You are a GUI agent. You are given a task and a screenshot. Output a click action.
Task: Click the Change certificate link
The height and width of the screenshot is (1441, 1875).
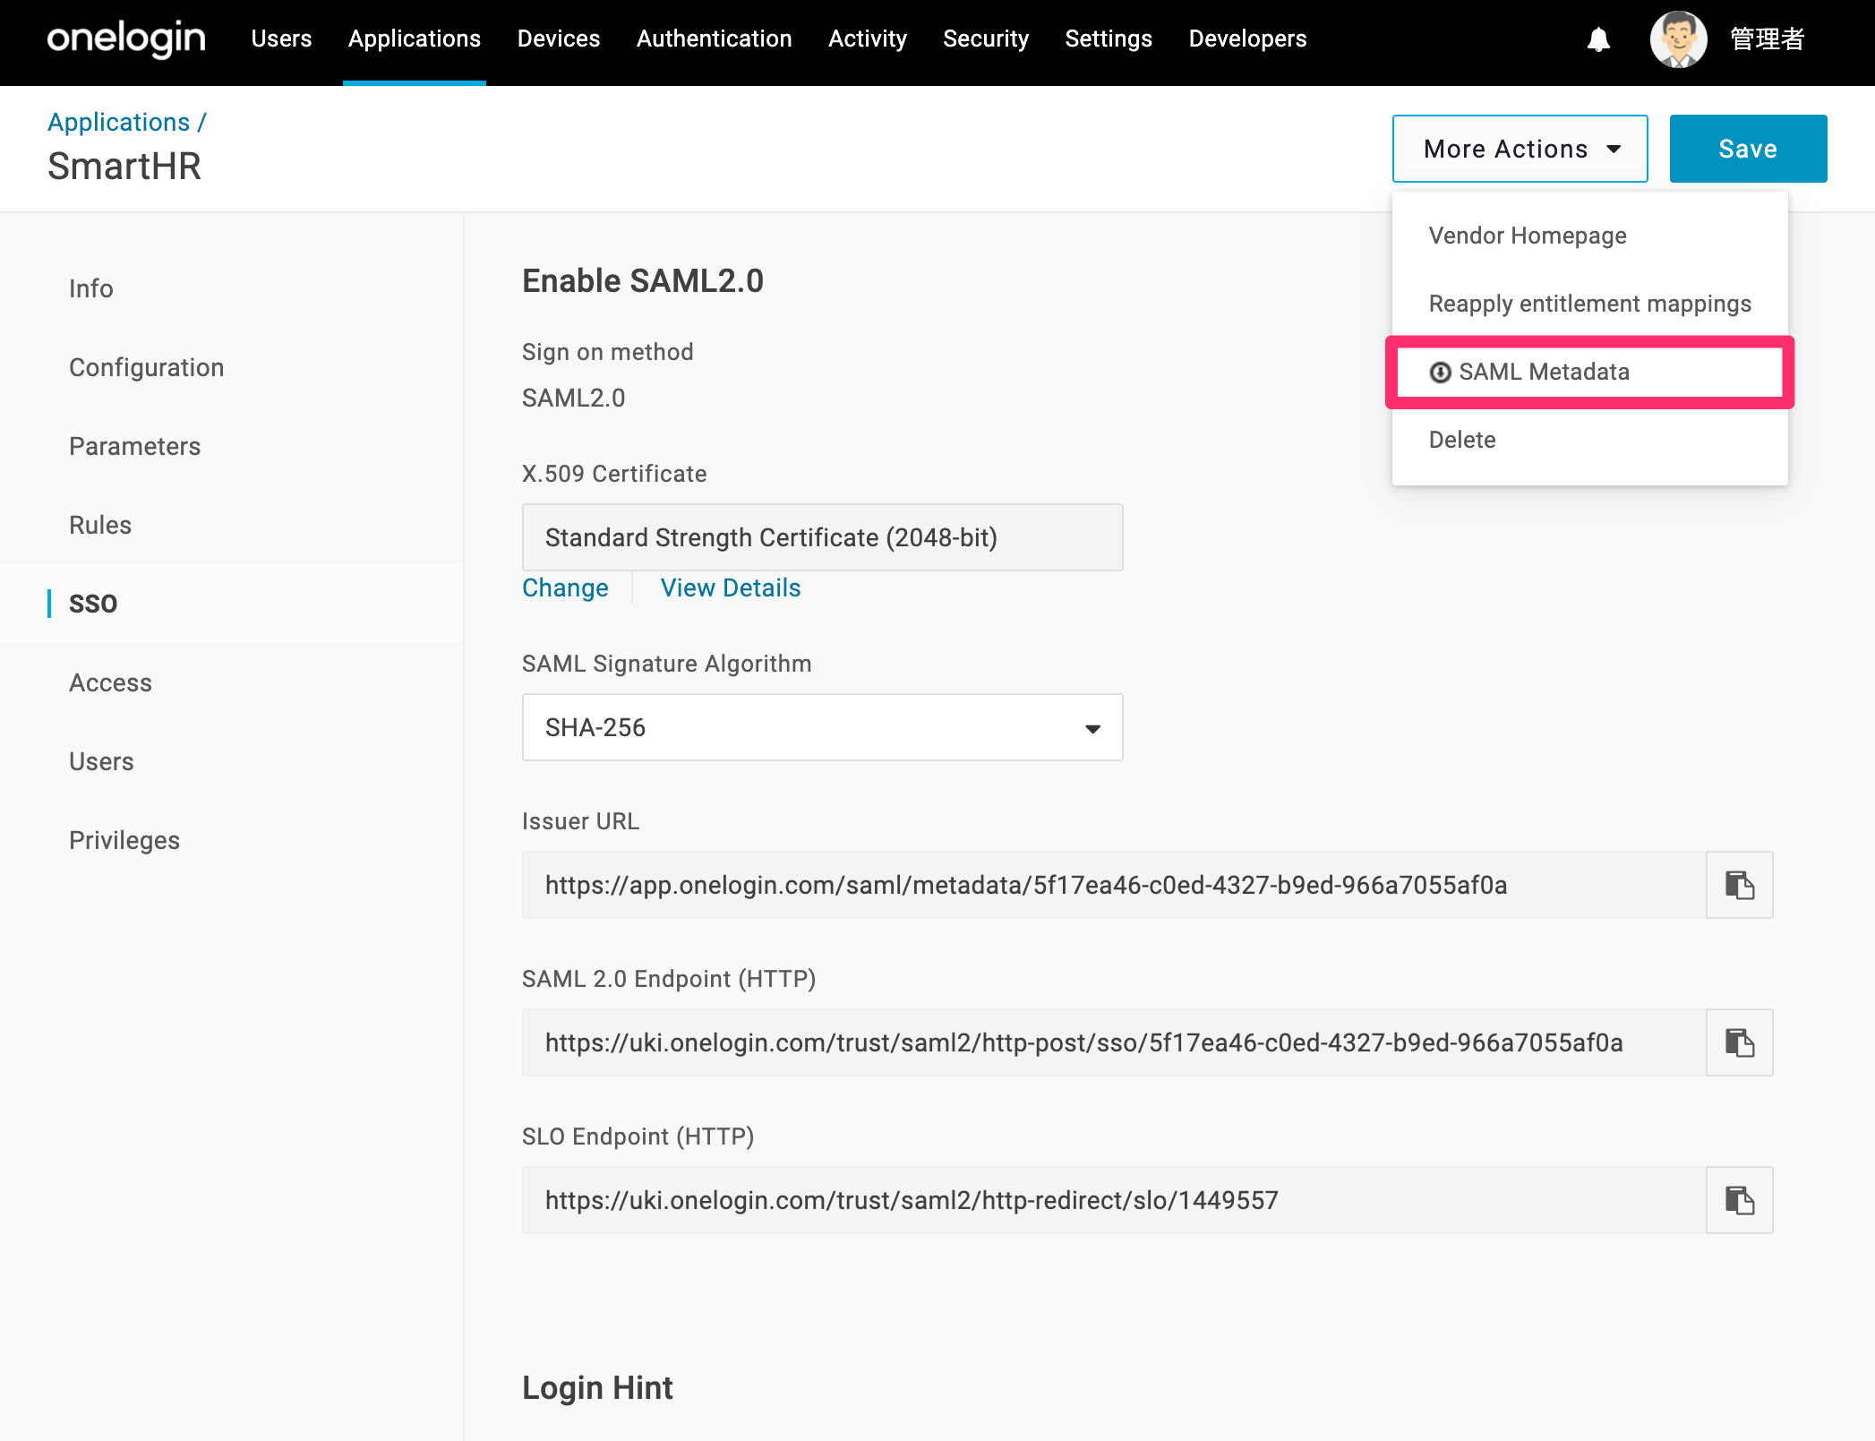click(566, 588)
